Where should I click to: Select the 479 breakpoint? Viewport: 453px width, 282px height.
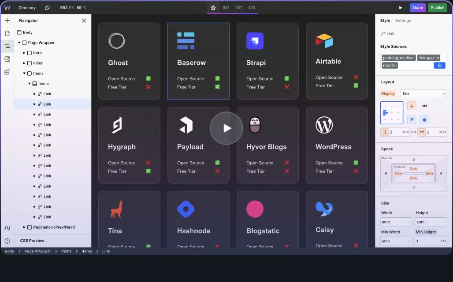coord(251,8)
